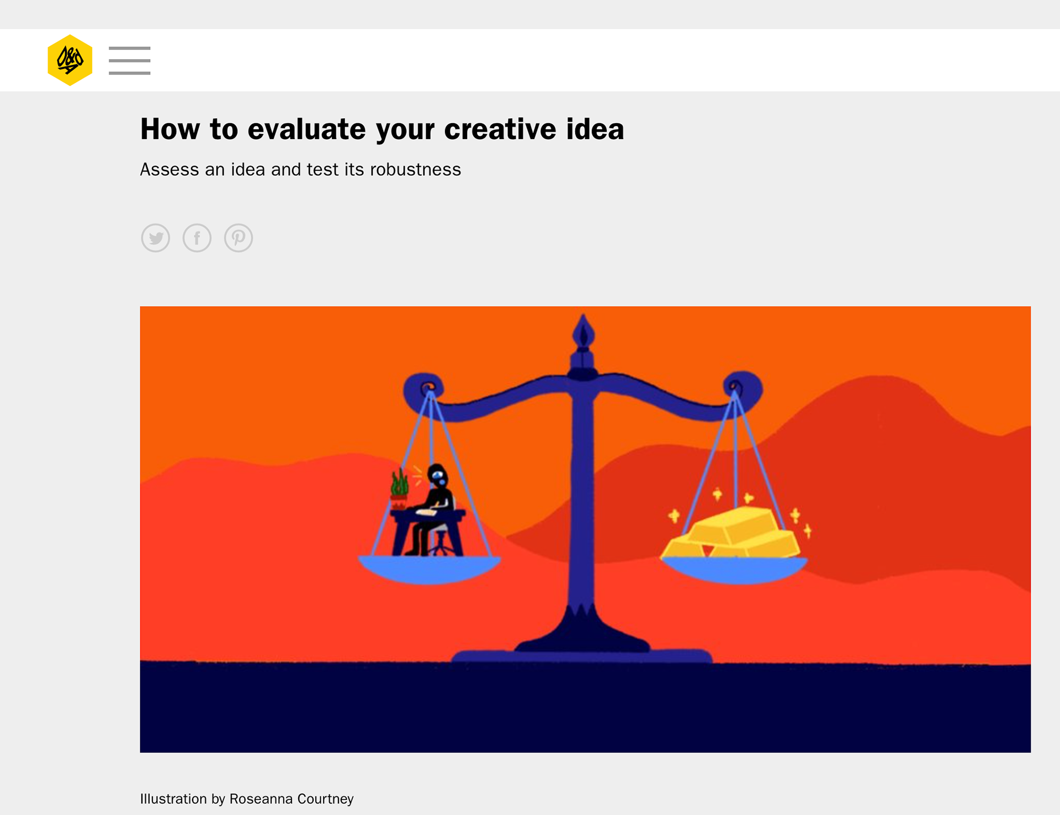Click the yellow D&AD hexagon logo
1060x815 pixels.
[70, 60]
